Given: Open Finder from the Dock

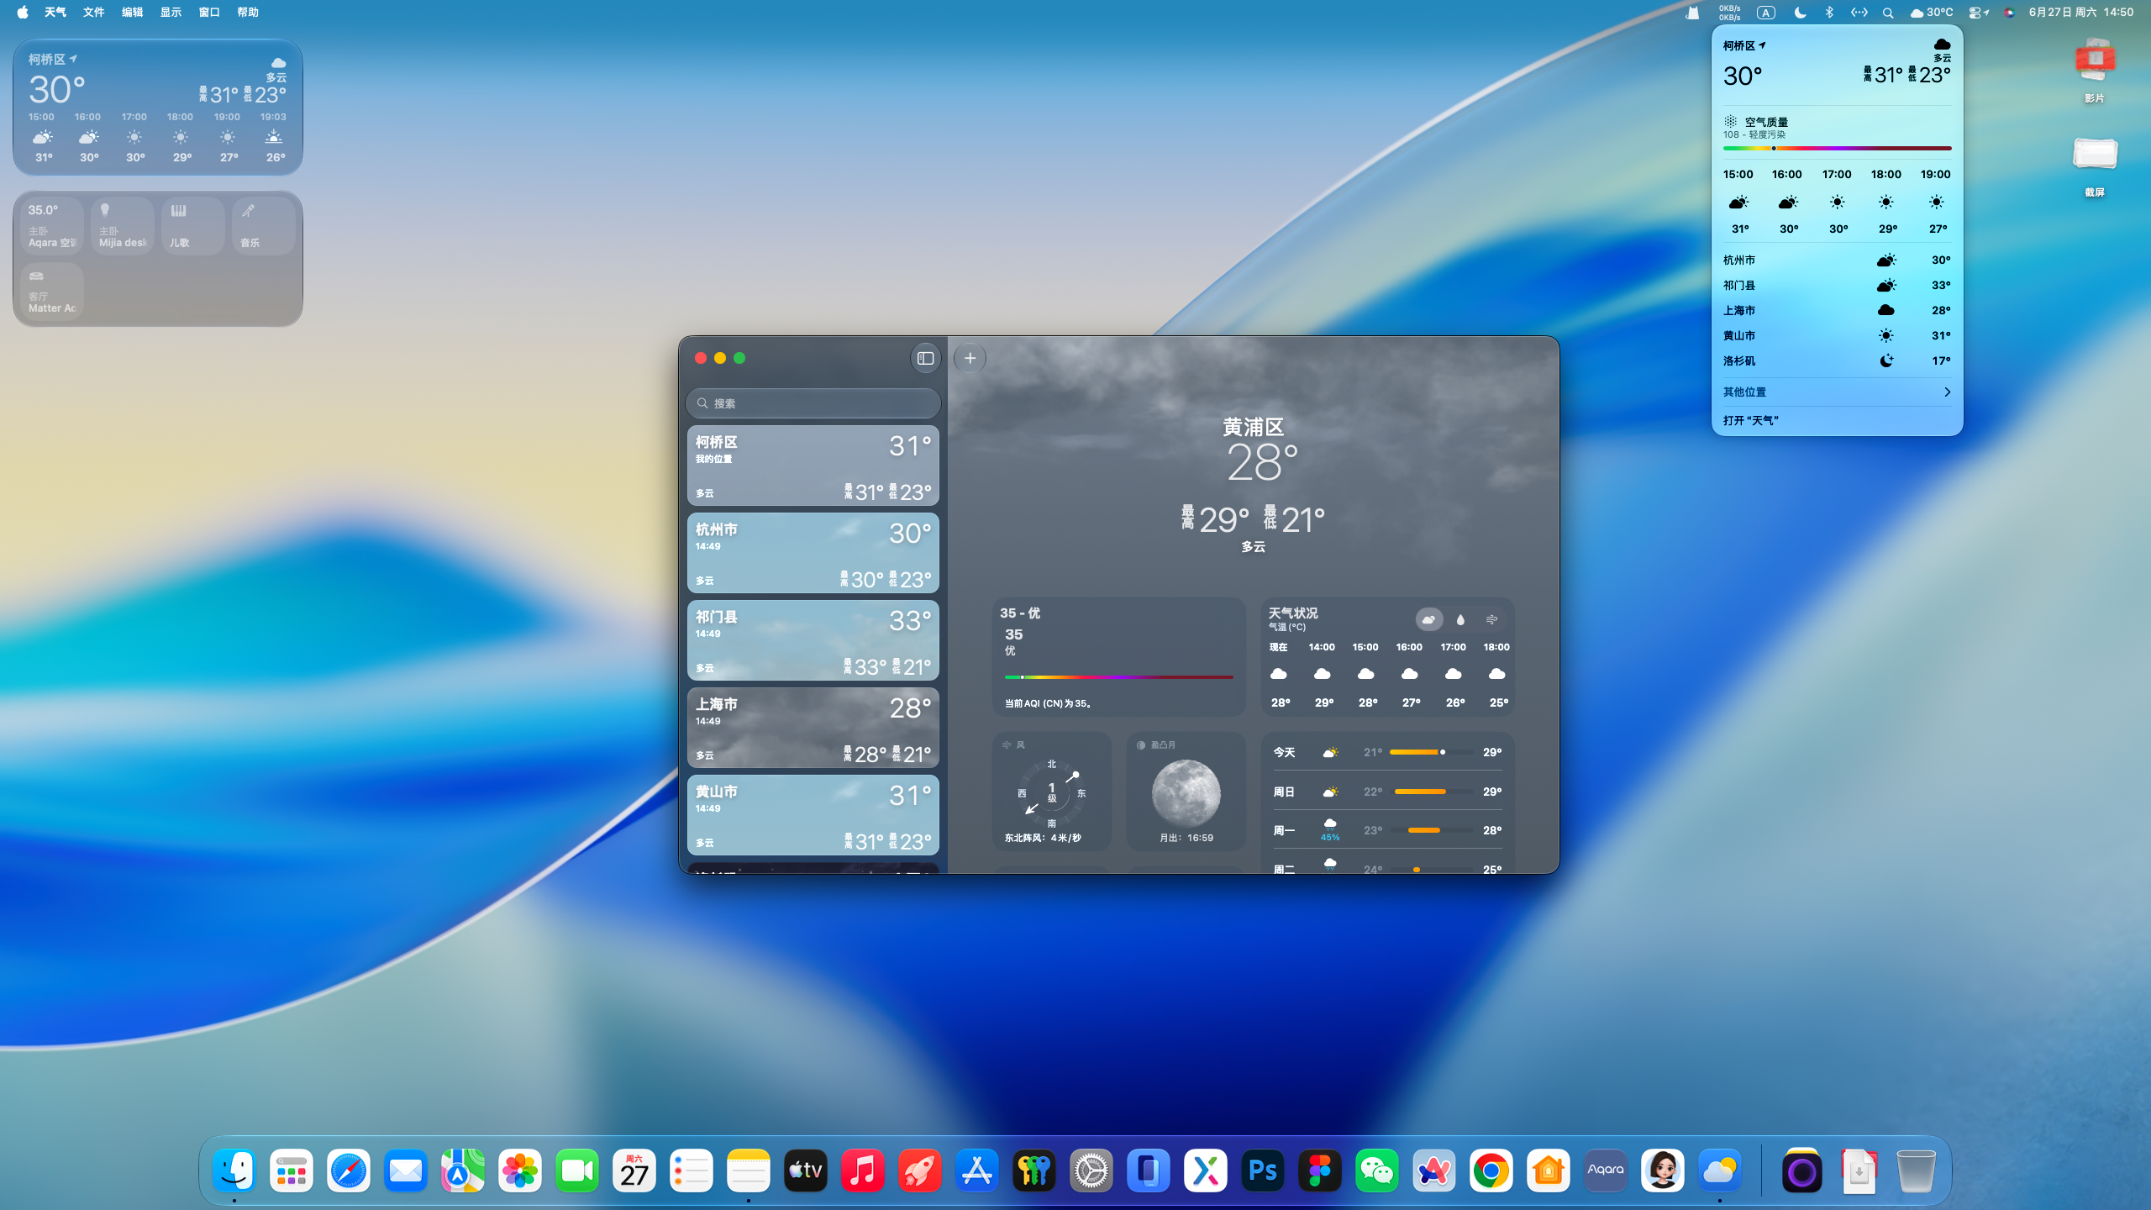Looking at the screenshot, I should coord(234,1171).
